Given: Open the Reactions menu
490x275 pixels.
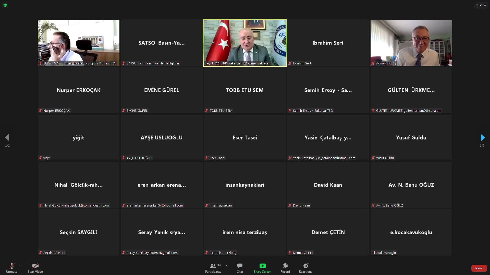Looking at the screenshot, I should [x=305, y=266].
